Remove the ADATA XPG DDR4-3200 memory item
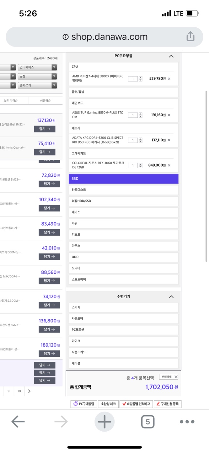This screenshot has height=453, width=209. pyautogui.click(x=169, y=140)
